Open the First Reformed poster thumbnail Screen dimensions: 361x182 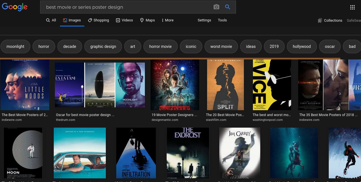pos(330,85)
